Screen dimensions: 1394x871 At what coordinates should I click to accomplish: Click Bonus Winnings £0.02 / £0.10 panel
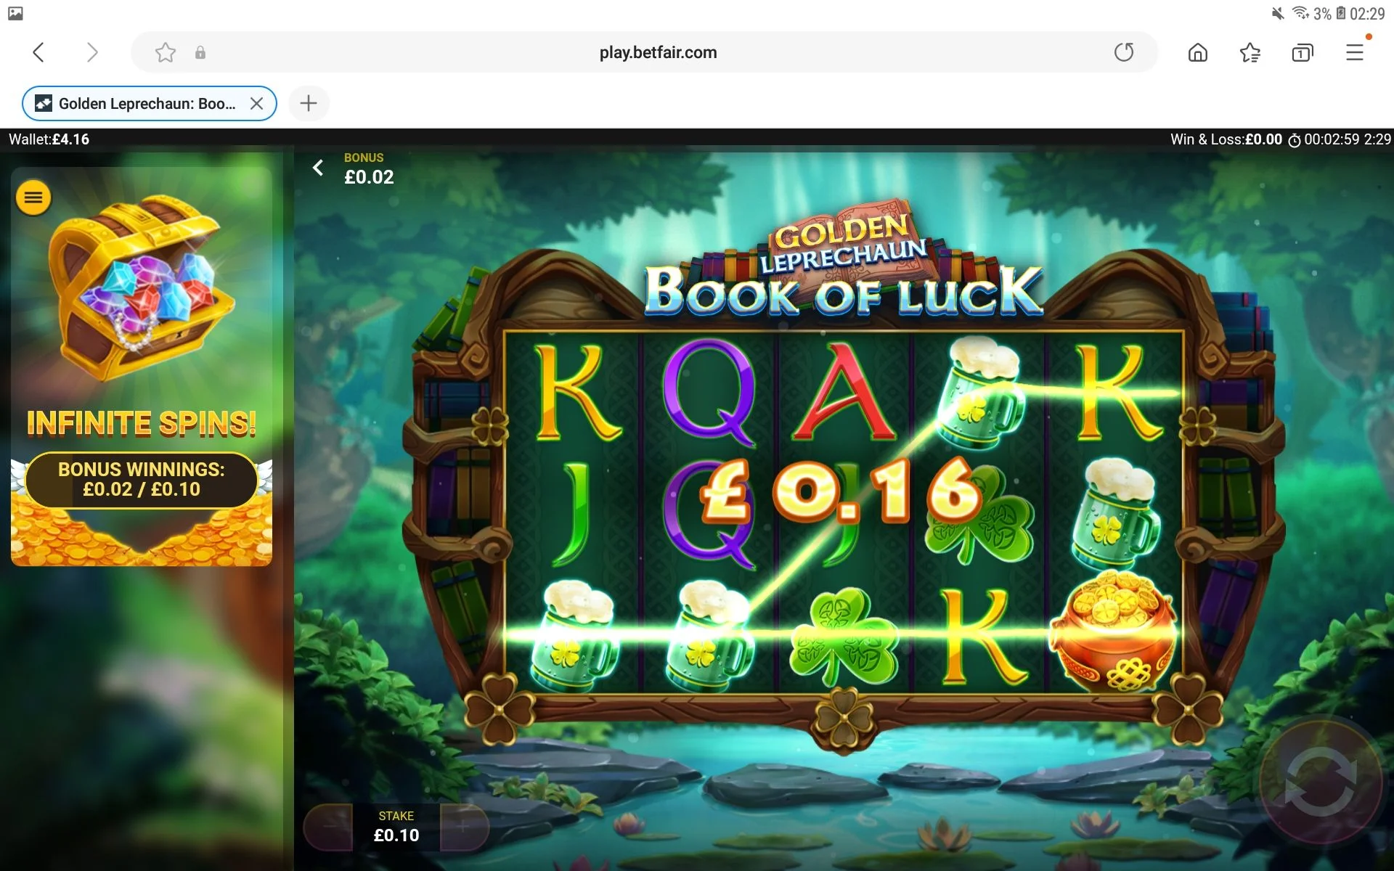click(142, 480)
